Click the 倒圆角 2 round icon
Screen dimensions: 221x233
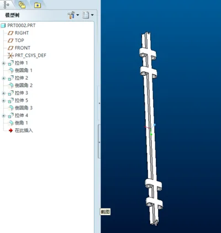[x=11, y=85]
